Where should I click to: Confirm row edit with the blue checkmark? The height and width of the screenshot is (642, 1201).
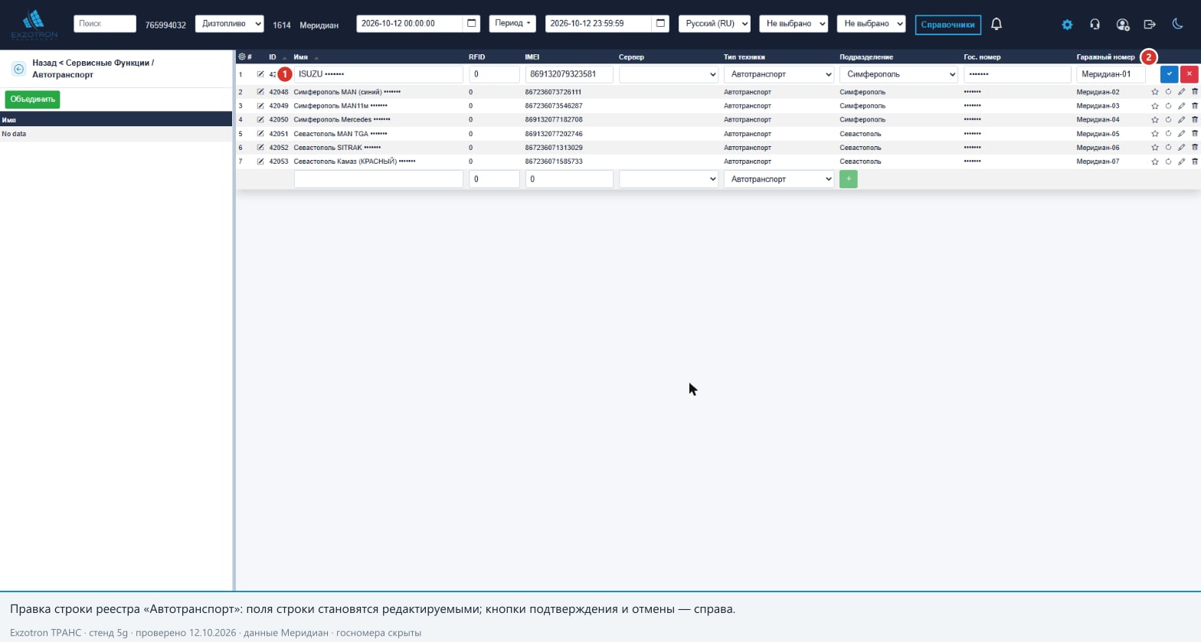(1169, 74)
